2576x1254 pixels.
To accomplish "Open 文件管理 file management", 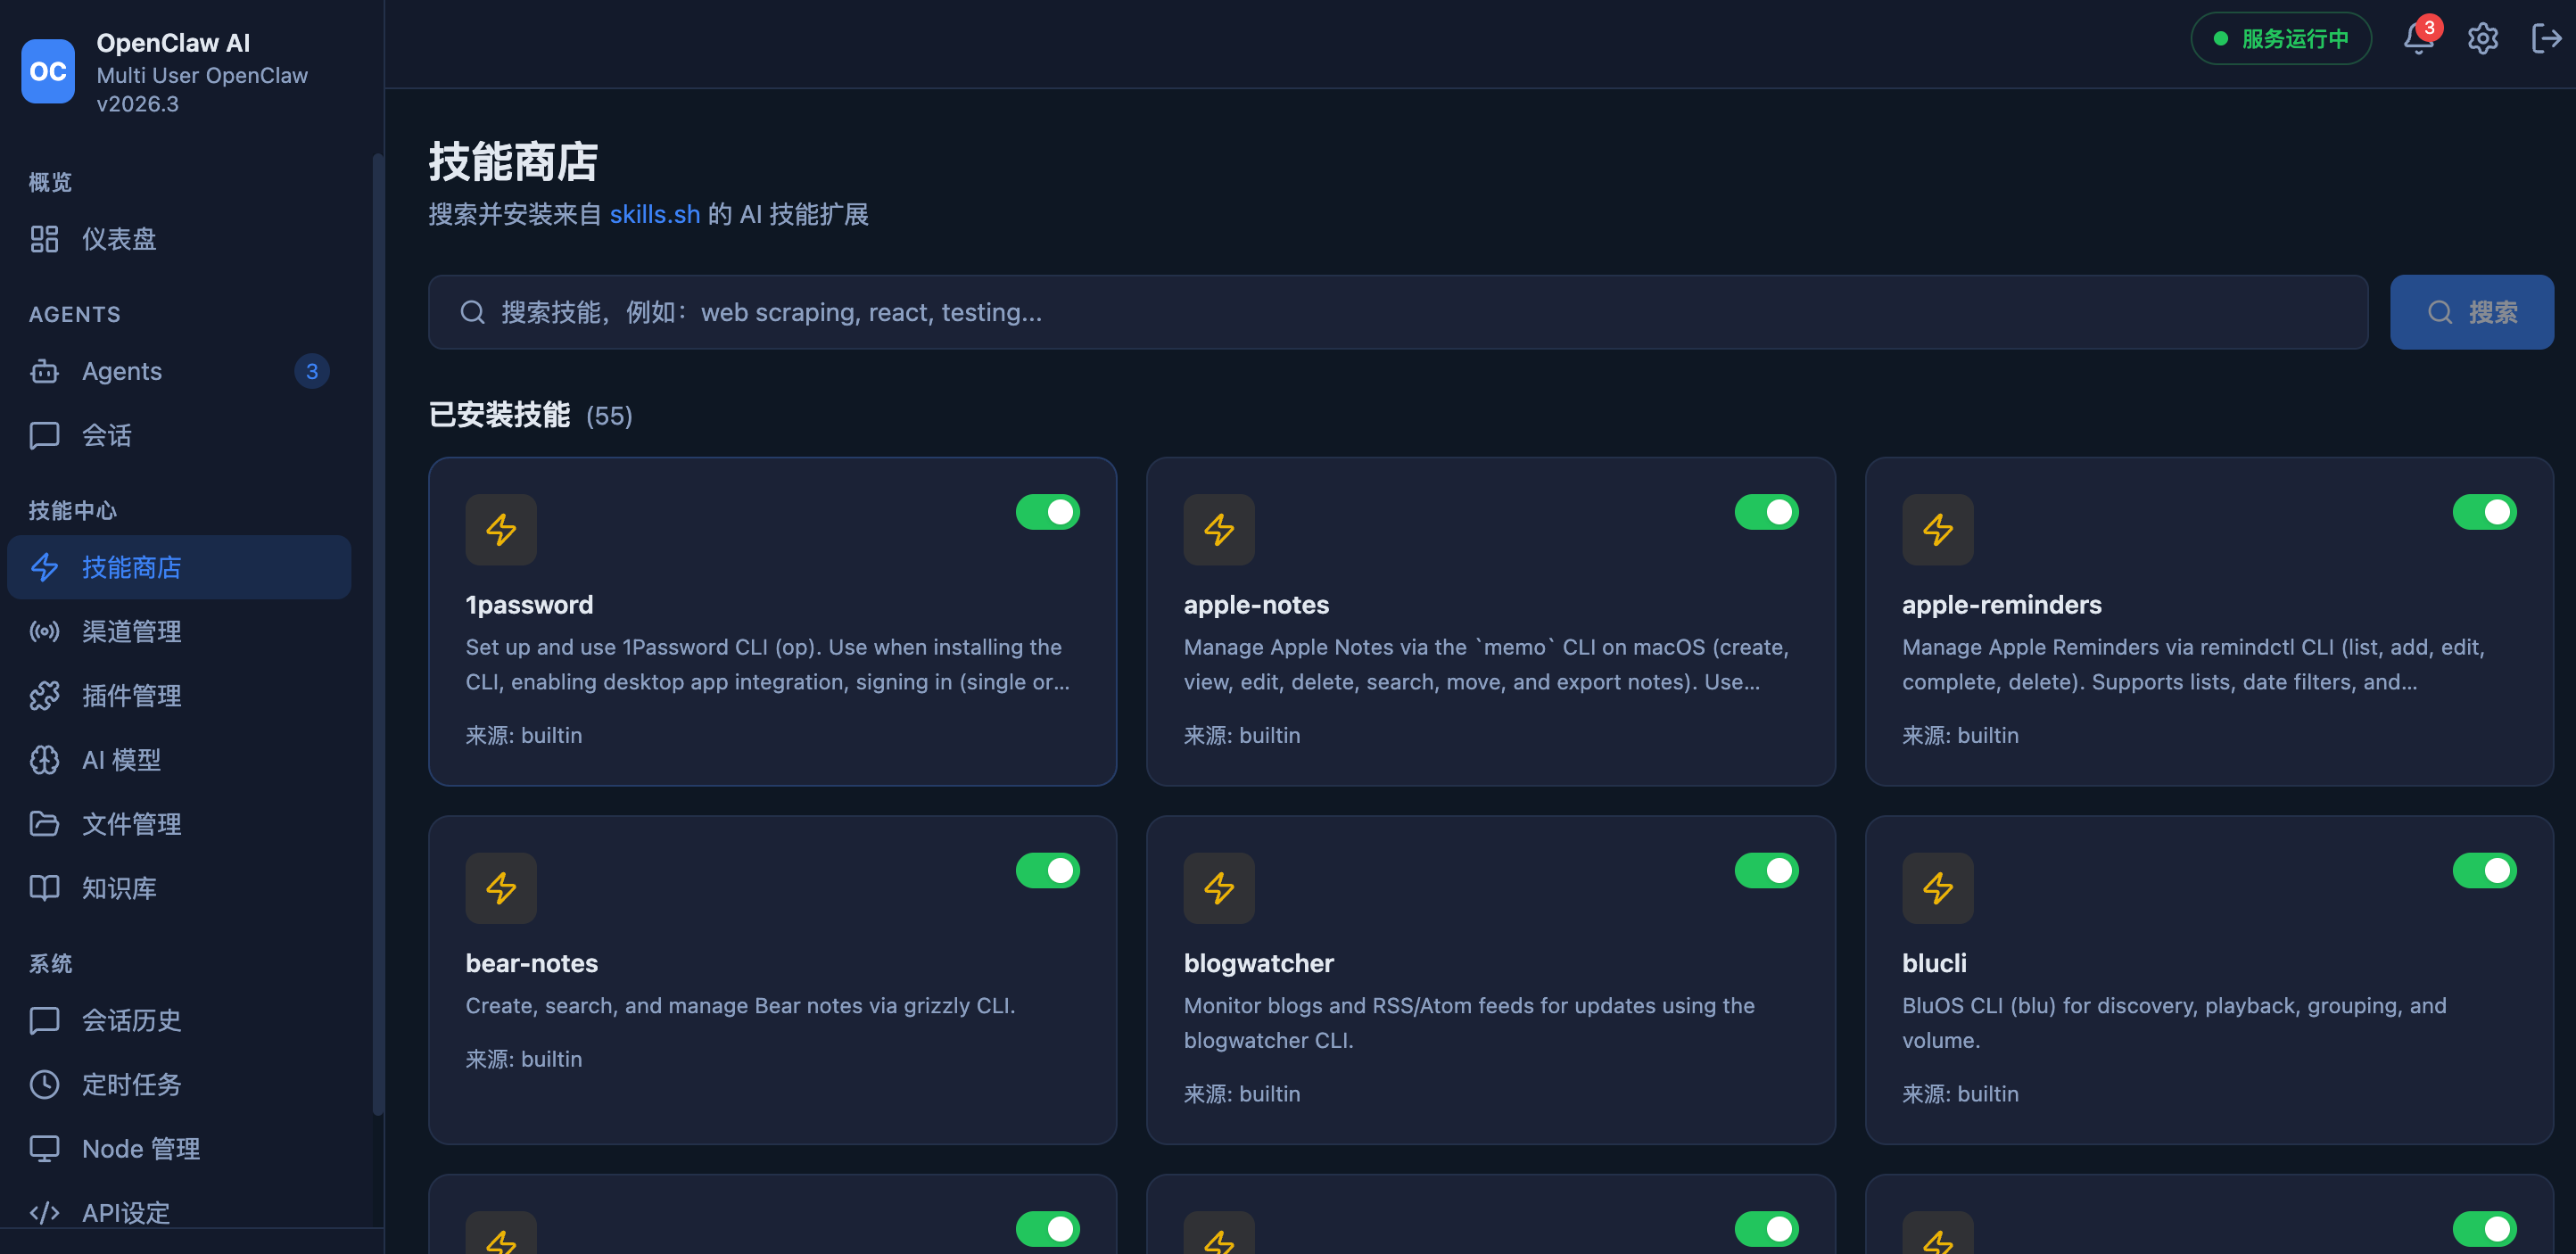I will coord(179,823).
